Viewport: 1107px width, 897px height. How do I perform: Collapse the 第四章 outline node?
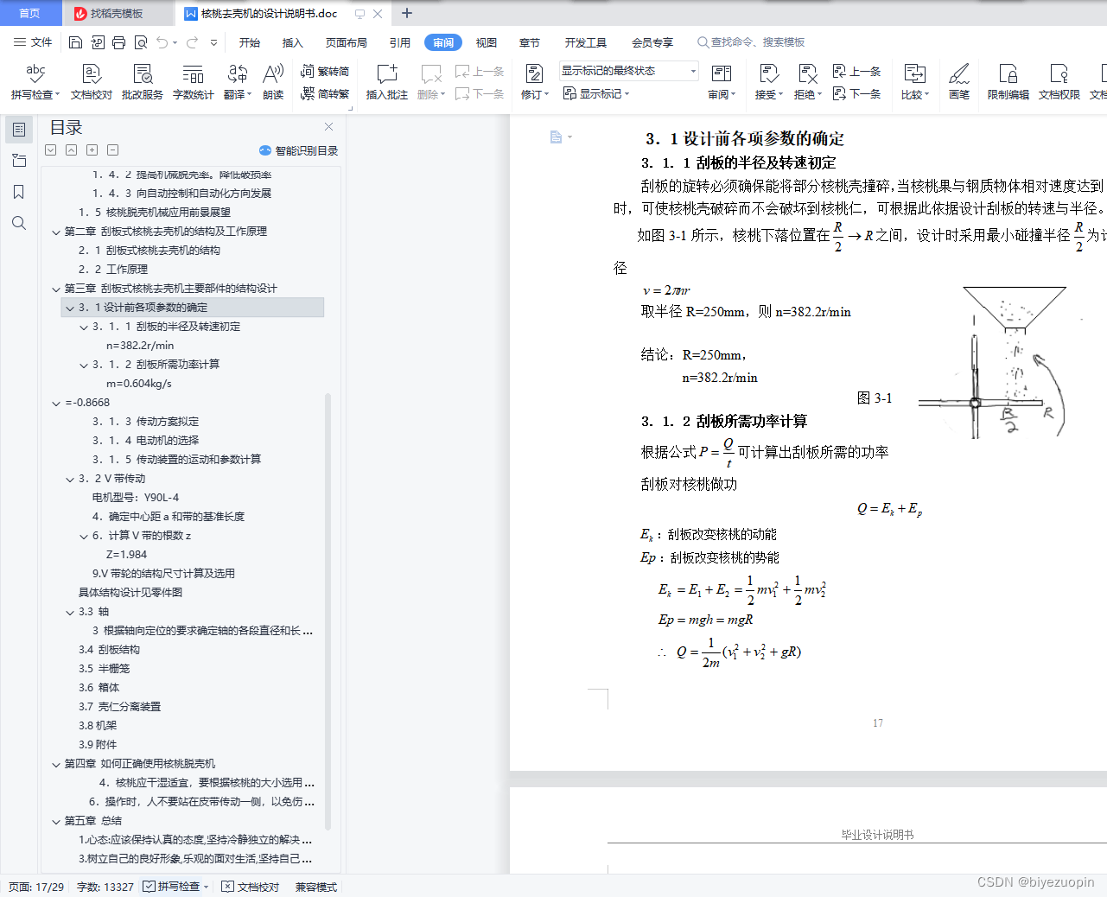coord(56,764)
